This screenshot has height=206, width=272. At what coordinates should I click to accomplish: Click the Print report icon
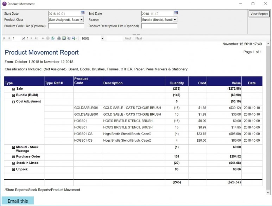[59, 38]
